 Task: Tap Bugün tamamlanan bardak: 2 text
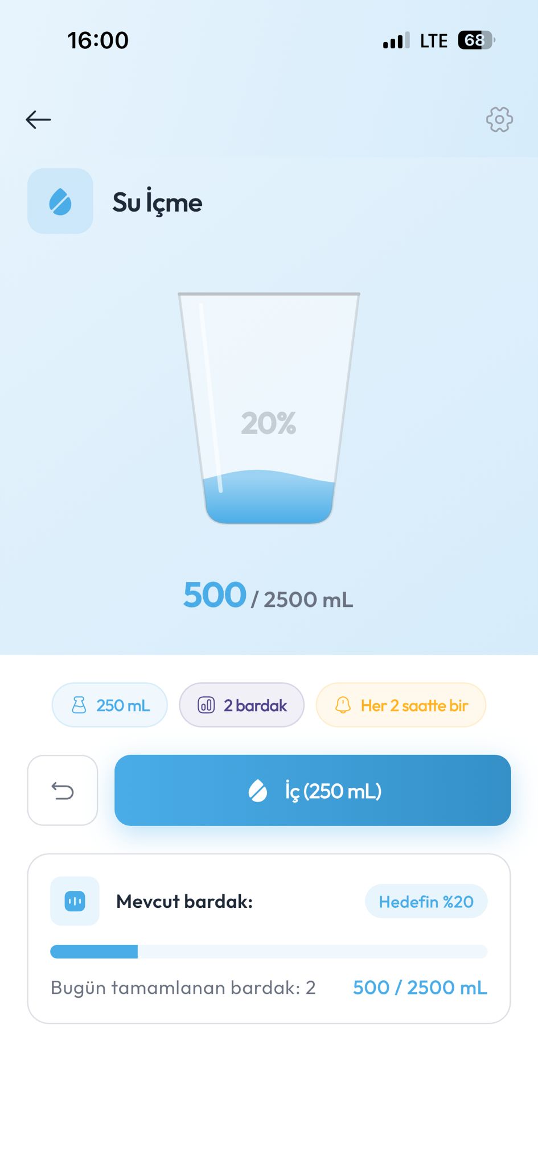coord(183,988)
